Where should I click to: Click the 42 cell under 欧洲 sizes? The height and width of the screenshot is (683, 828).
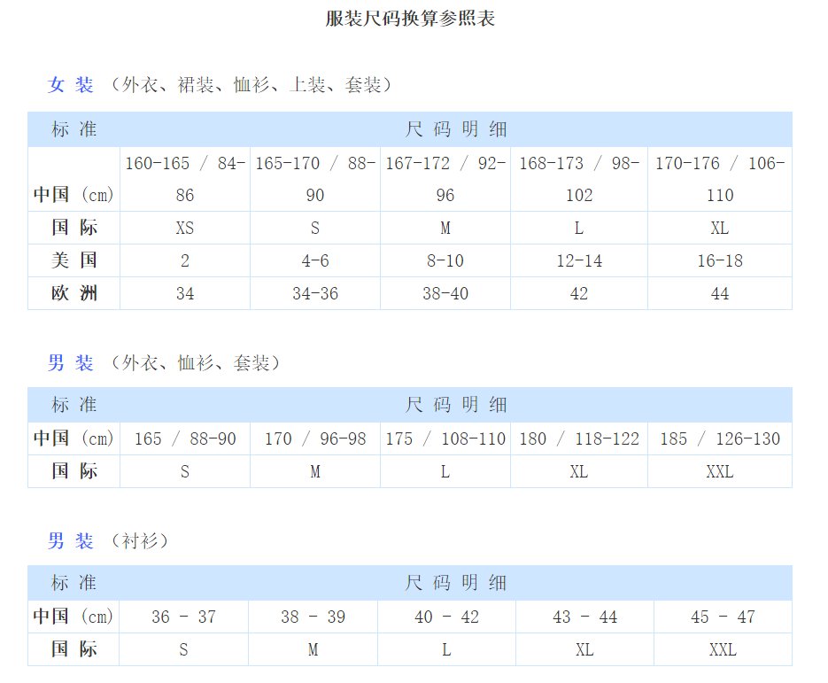coord(579,293)
